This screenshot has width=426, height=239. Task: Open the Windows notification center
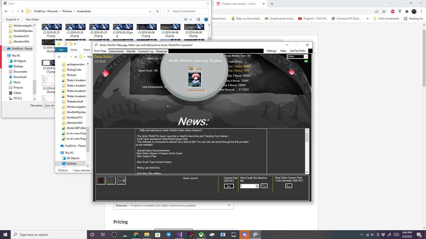click(420, 235)
